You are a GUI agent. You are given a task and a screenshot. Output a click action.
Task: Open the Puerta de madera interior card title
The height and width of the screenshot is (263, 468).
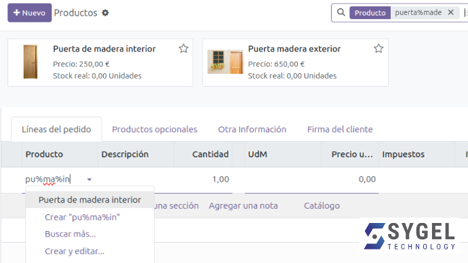coord(104,49)
